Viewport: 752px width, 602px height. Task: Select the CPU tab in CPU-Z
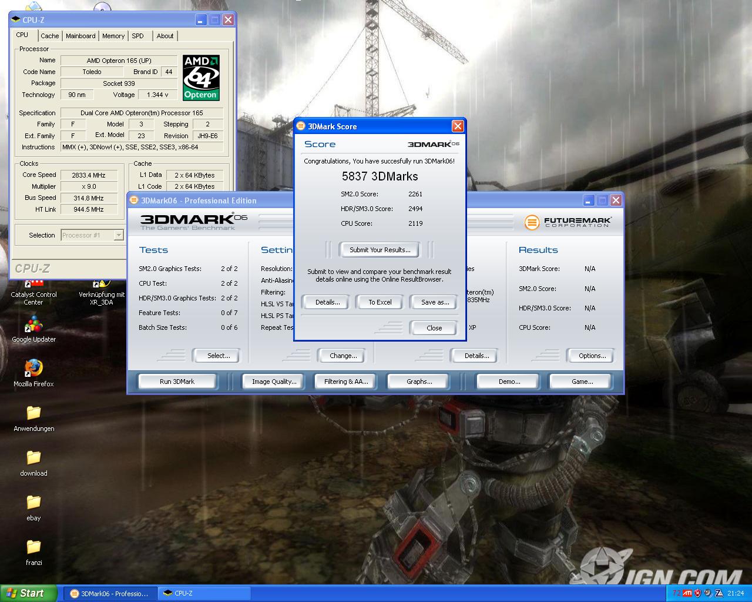pos(22,35)
